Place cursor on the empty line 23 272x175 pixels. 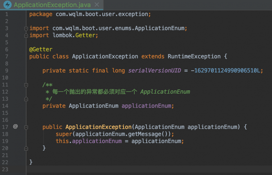tap(109, 169)
